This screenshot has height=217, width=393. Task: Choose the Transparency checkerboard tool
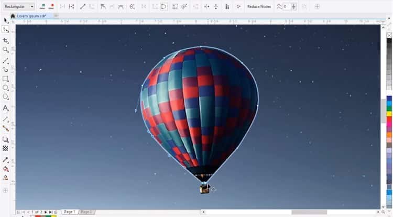6,148
